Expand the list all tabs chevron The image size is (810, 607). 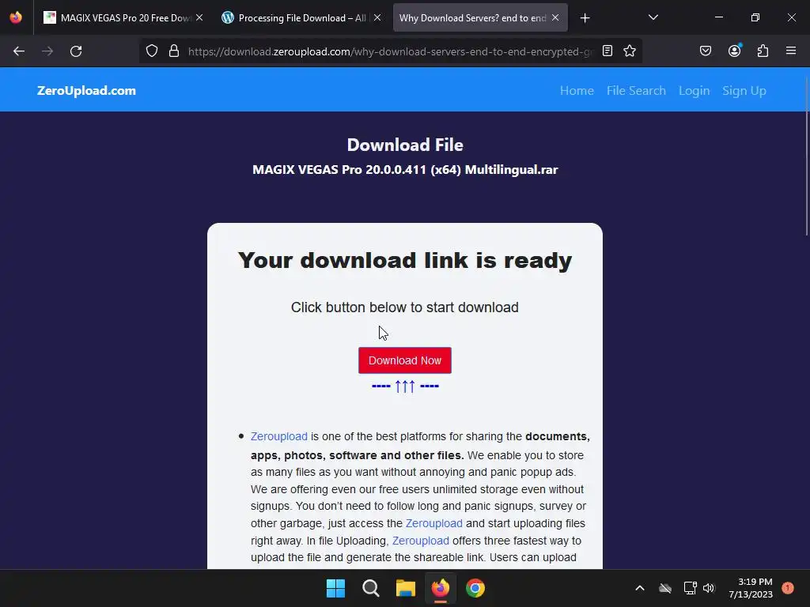(x=653, y=17)
